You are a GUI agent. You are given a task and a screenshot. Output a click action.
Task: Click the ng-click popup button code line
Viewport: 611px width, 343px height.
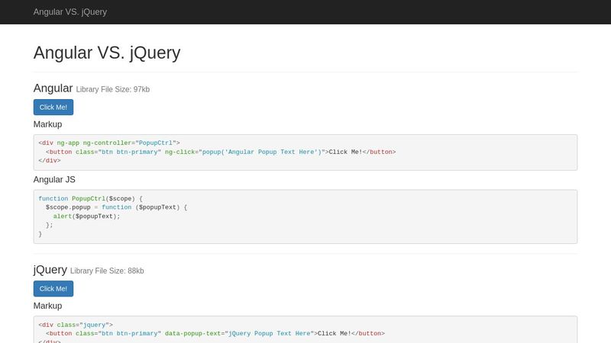[221, 152]
